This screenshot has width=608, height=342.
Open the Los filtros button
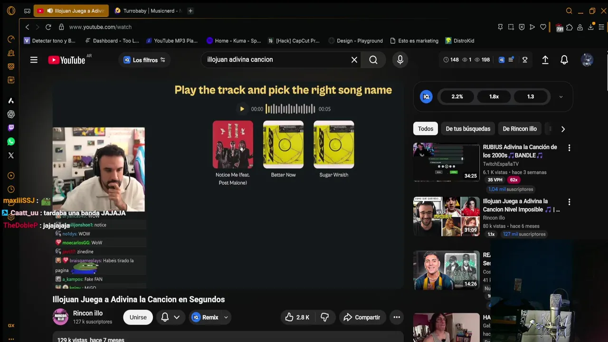click(x=144, y=60)
